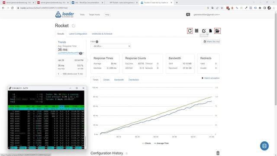Image resolution: width=277 pixels, height=156 pixels.
Task: Open the Chrome profile avatar
Action: 269,8
